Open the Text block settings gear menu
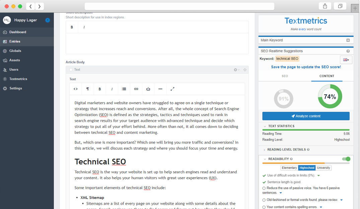 [x=236, y=70]
